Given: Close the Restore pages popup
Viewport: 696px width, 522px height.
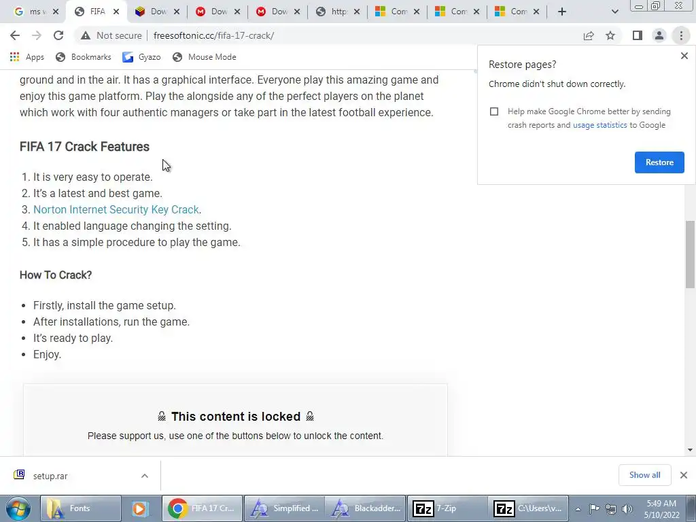Looking at the screenshot, I should point(684,56).
